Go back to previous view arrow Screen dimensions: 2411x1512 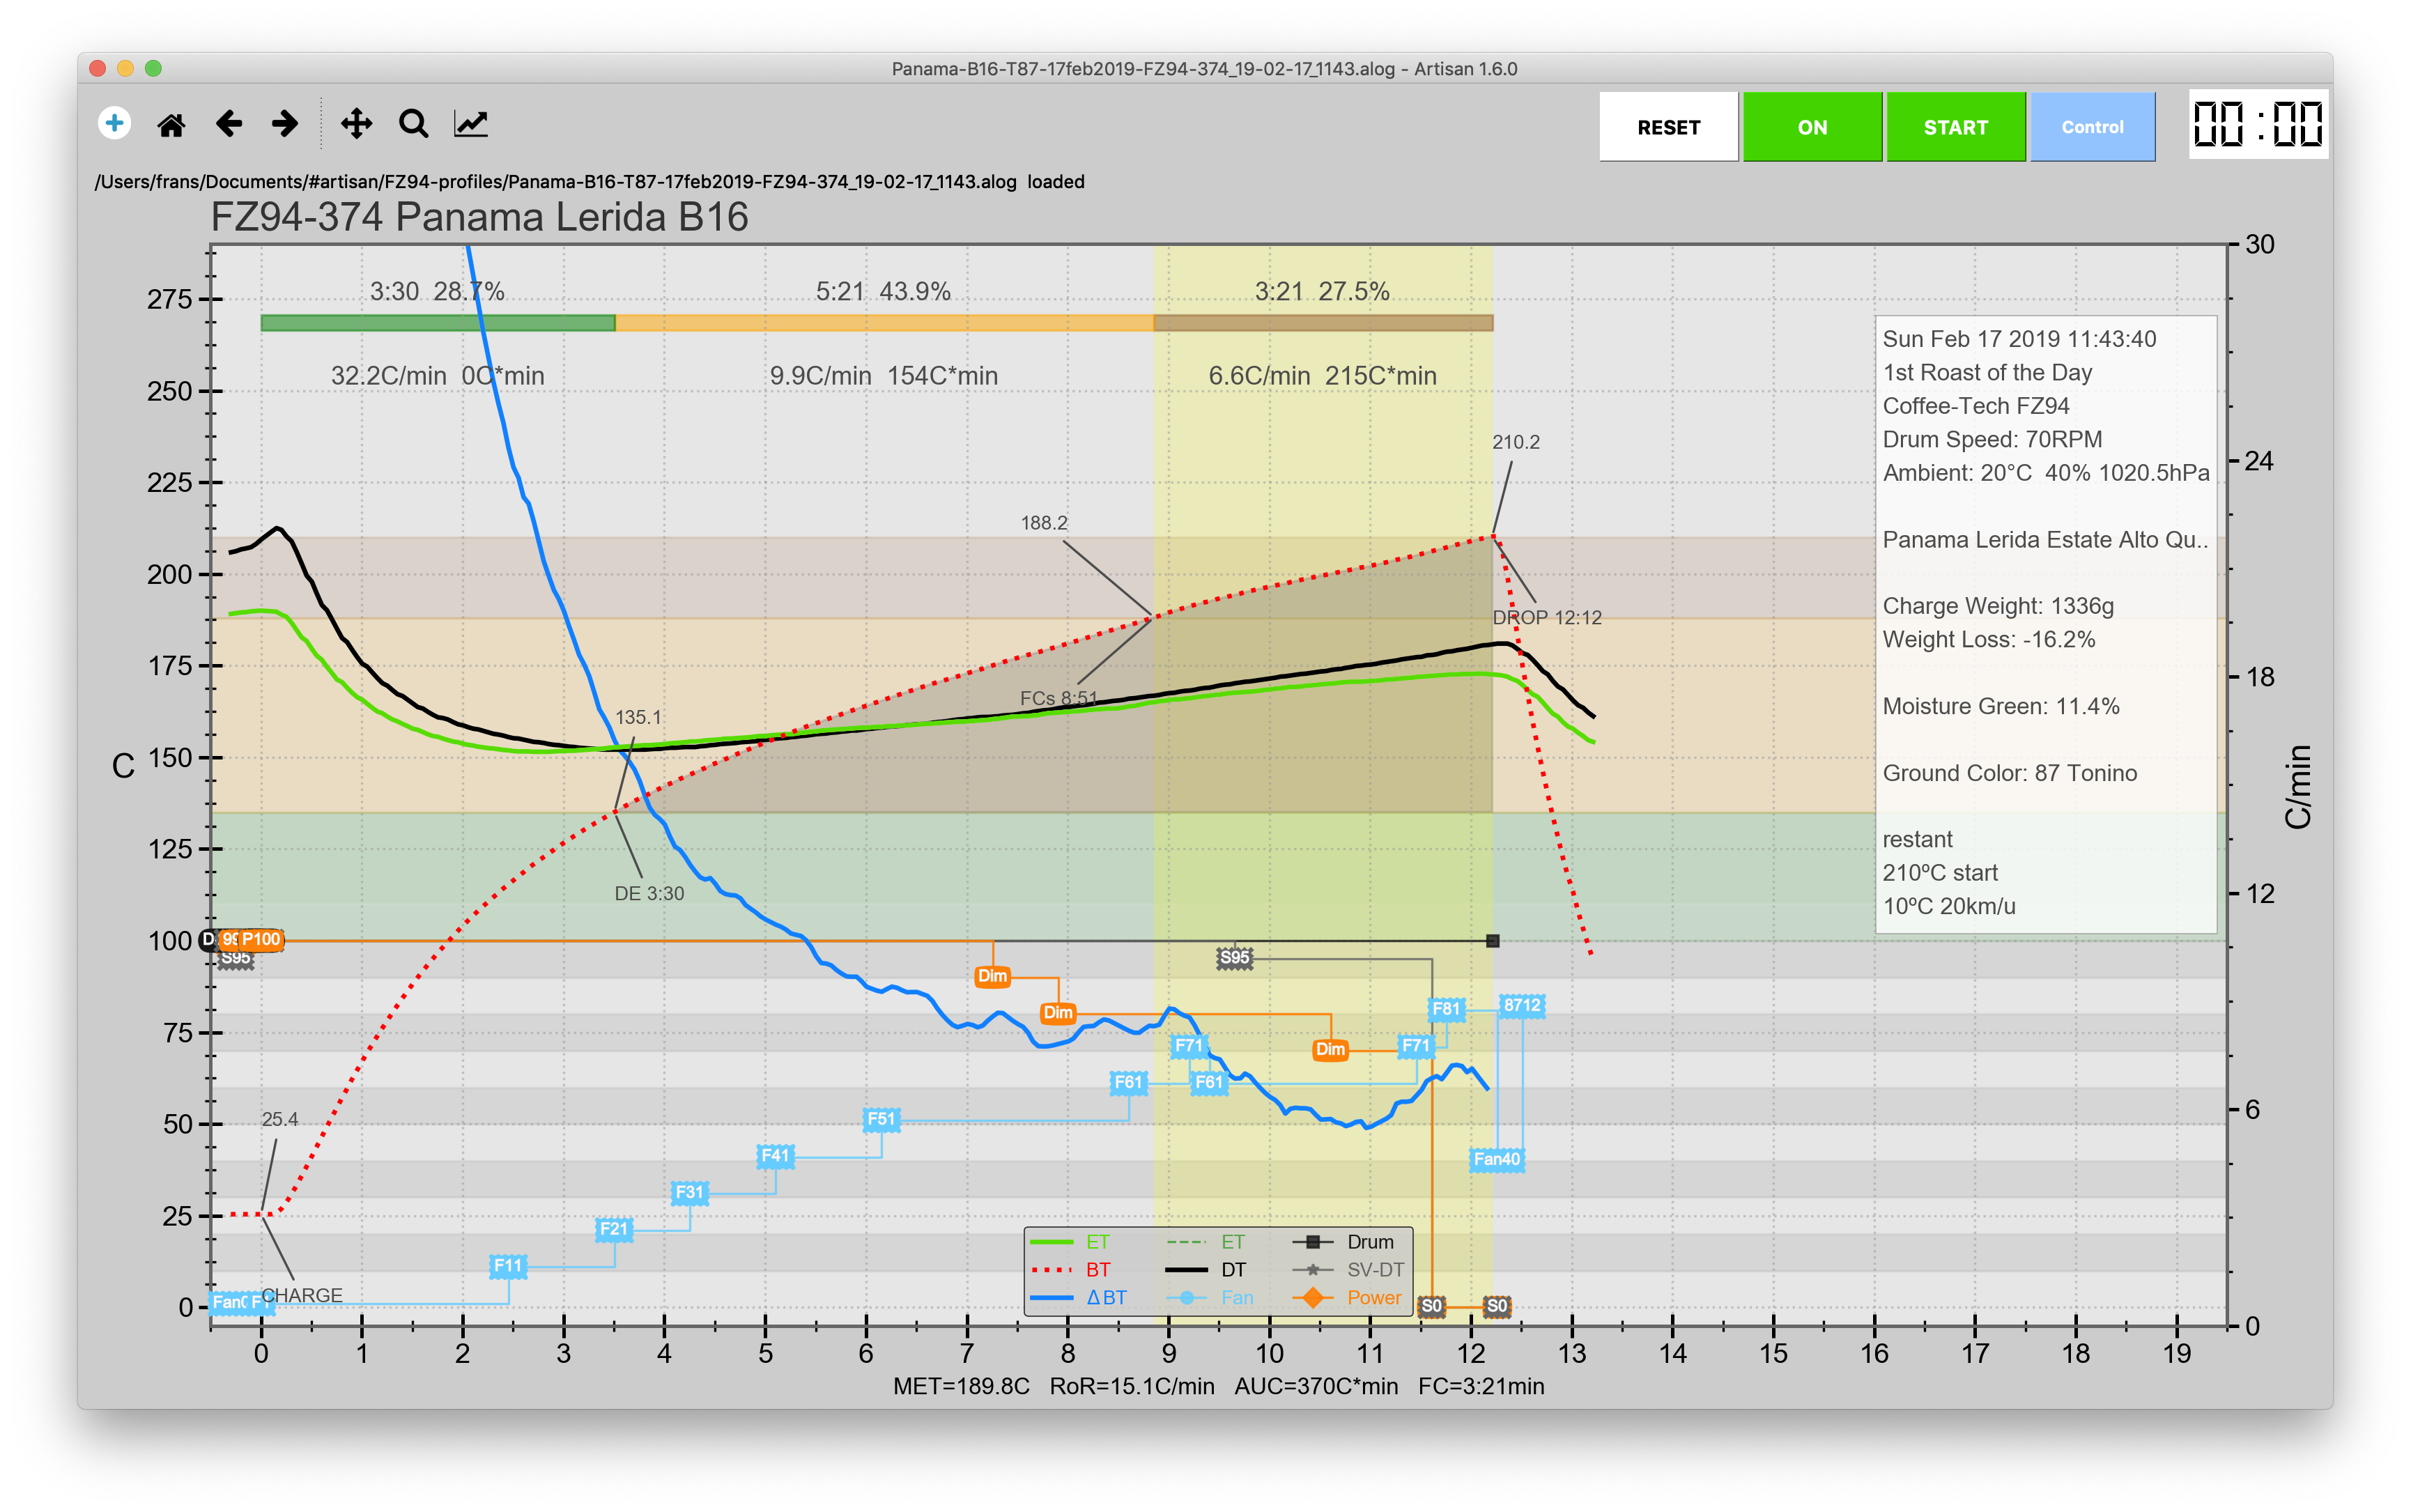click(x=229, y=124)
